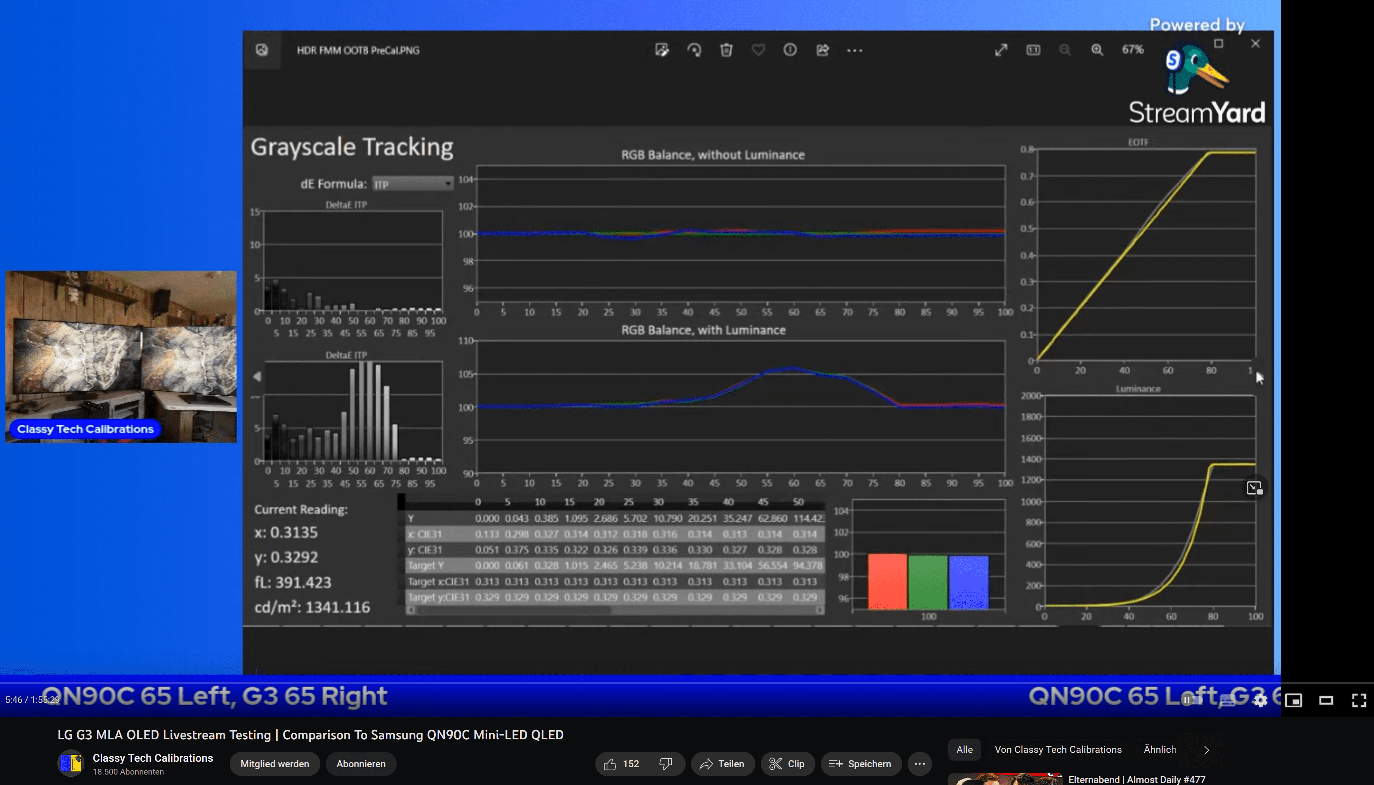
Task: Open the Elternabend Almost Daily #477 video
Action: click(x=1137, y=780)
